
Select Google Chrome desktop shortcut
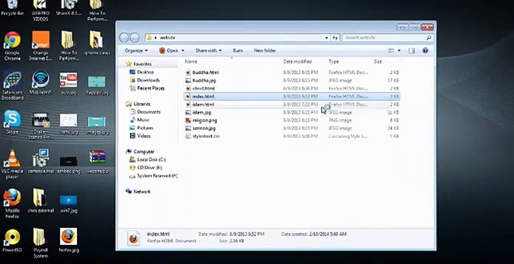click(12, 46)
